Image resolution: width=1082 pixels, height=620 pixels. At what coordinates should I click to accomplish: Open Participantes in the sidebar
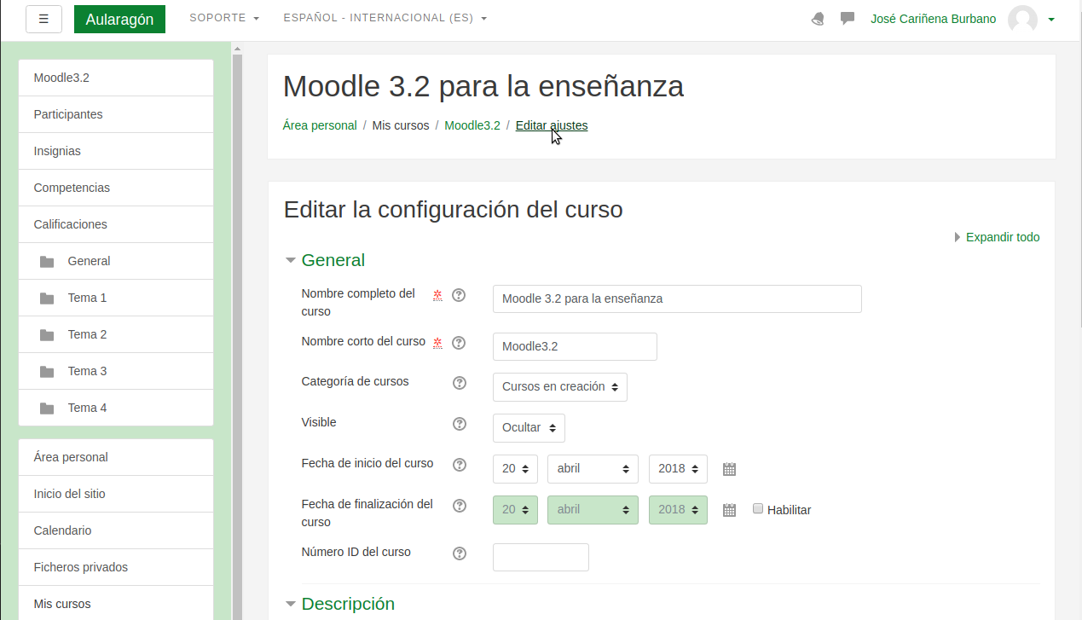116,114
